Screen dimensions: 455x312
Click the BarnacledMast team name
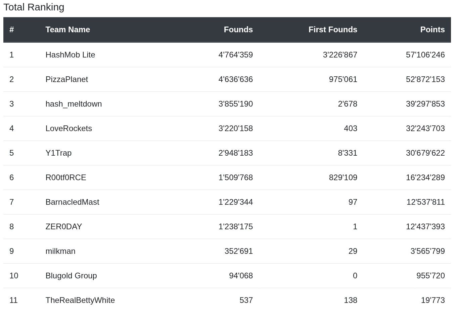(x=72, y=202)
